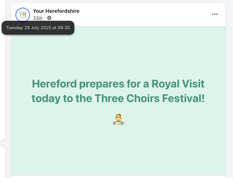Click the upper white card at the left edge
The image size is (233, 178).
tap(2, 73)
